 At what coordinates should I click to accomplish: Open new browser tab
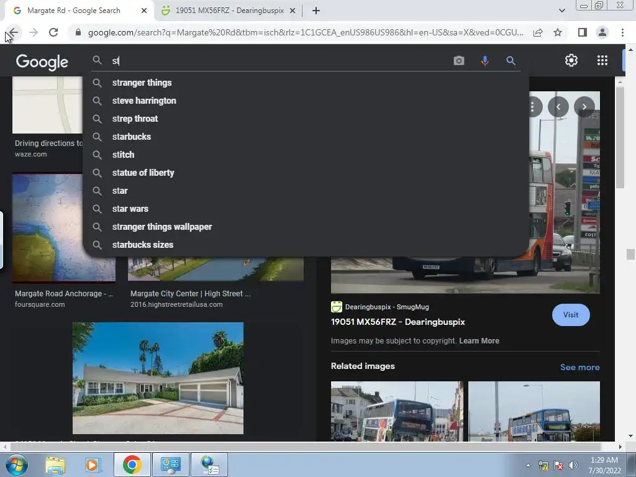pos(316,11)
